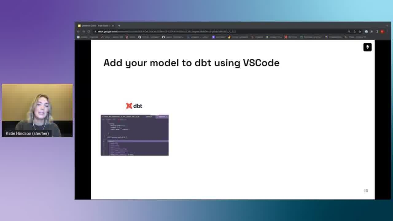Screen dimensions: 393x221
Task: Click the "Katie Hindson (she/her)" name label
Action: [x=27, y=133]
